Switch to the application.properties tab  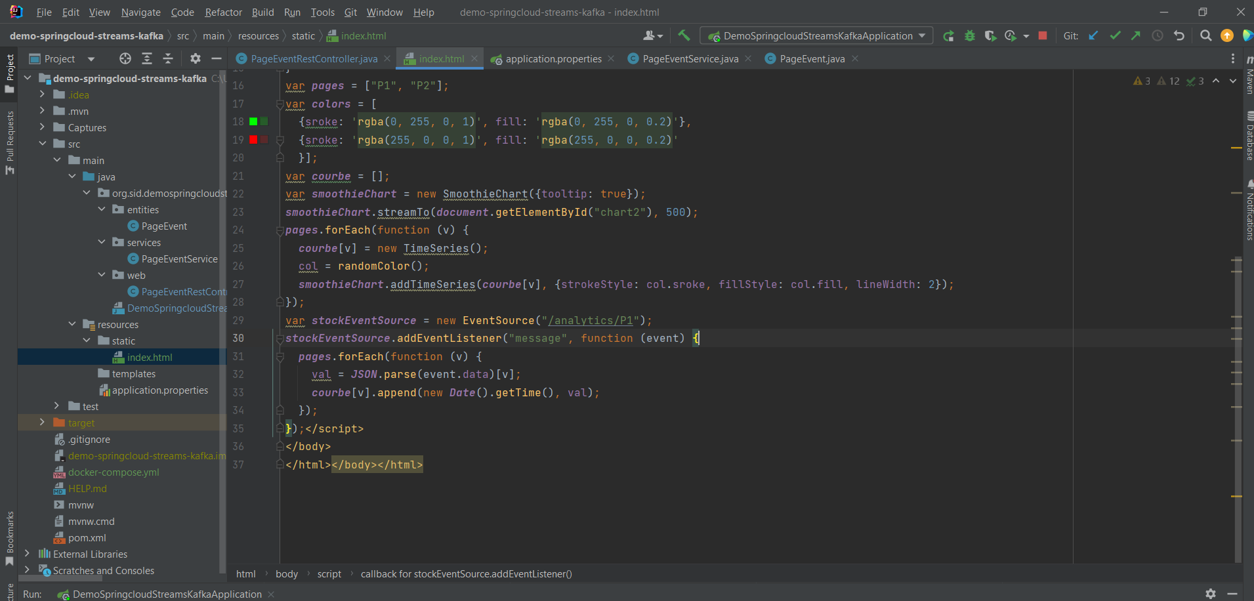click(553, 58)
